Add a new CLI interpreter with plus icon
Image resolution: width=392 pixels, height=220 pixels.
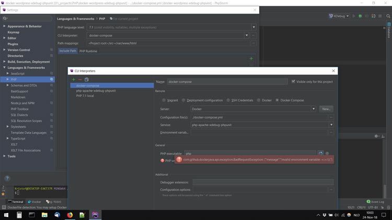click(74, 80)
